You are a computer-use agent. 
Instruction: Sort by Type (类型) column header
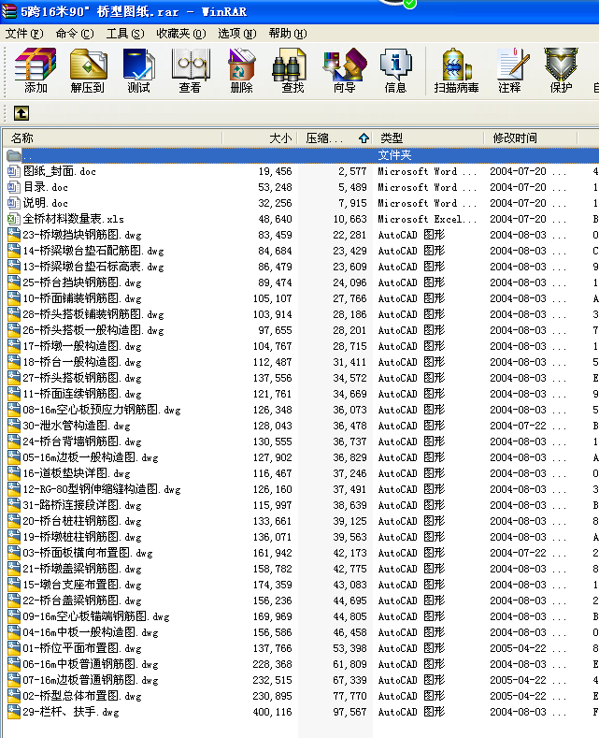[428, 137]
